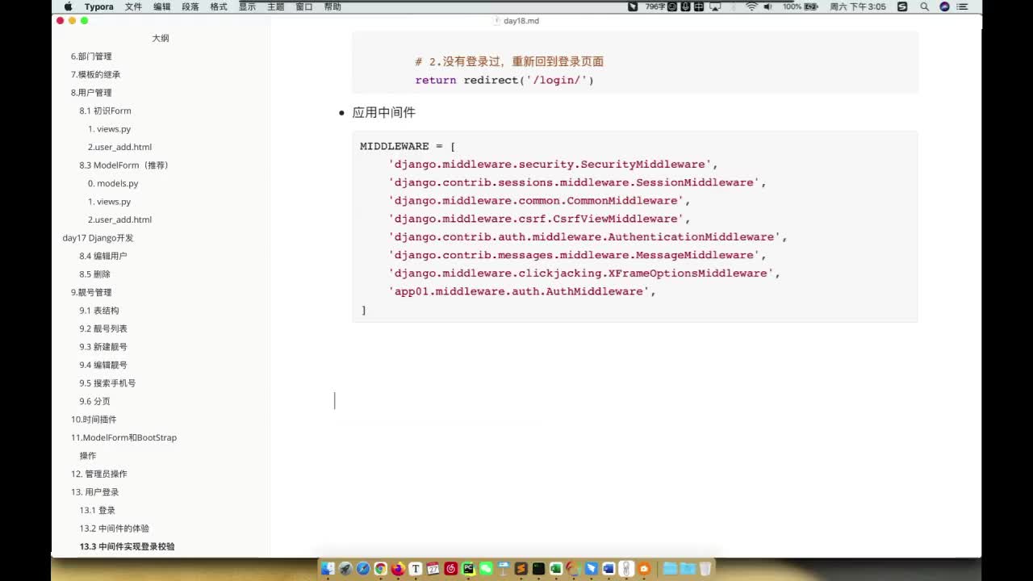Go to 8.用户管理 in outline
Image resolution: width=1033 pixels, height=581 pixels.
coord(91,93)
